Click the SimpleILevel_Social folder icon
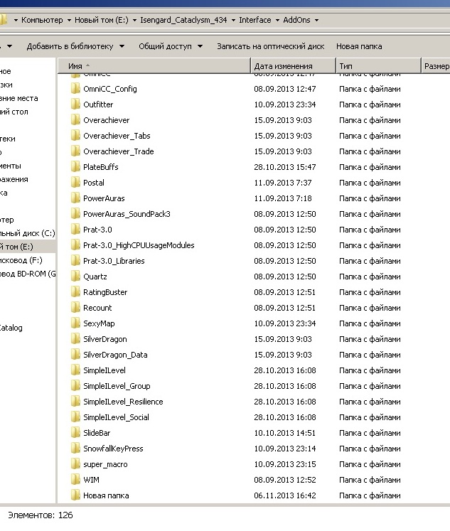The height and width of the screenshot is (531, 450). pos(75,417)
